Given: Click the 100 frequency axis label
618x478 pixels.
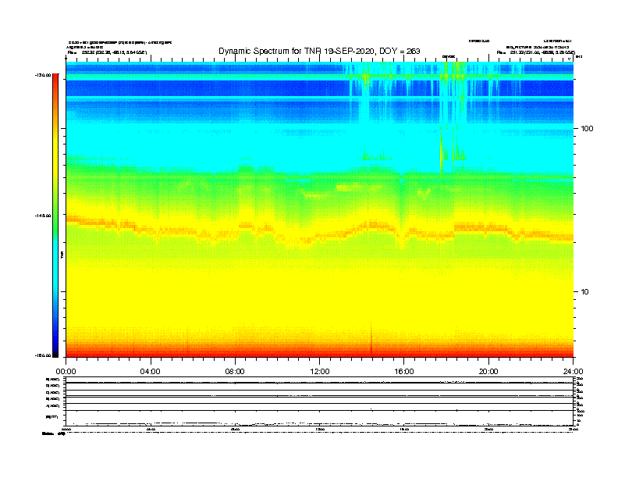Looking at the screenshot, I should pos(587,129).
